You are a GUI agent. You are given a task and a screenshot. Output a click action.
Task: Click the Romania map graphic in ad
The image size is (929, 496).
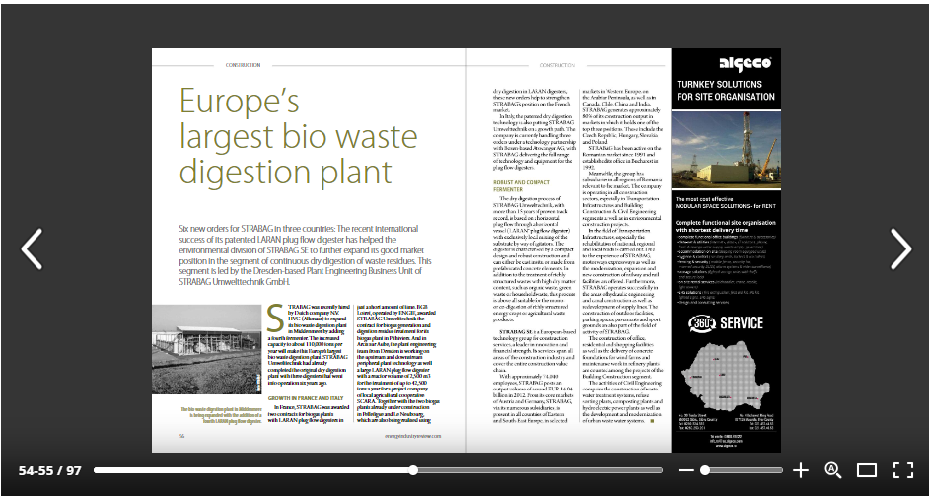click(726, 376)
